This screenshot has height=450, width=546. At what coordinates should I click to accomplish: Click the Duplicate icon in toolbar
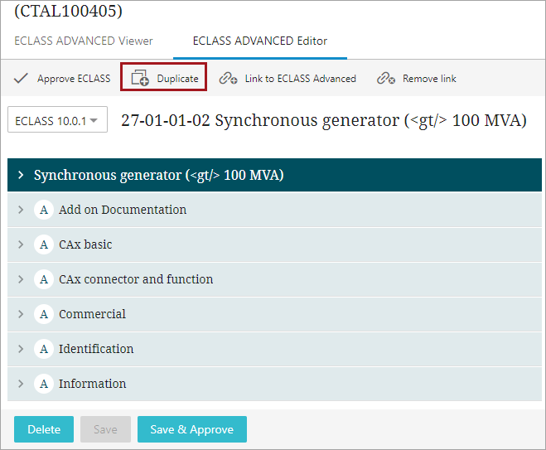pos(140,78)
